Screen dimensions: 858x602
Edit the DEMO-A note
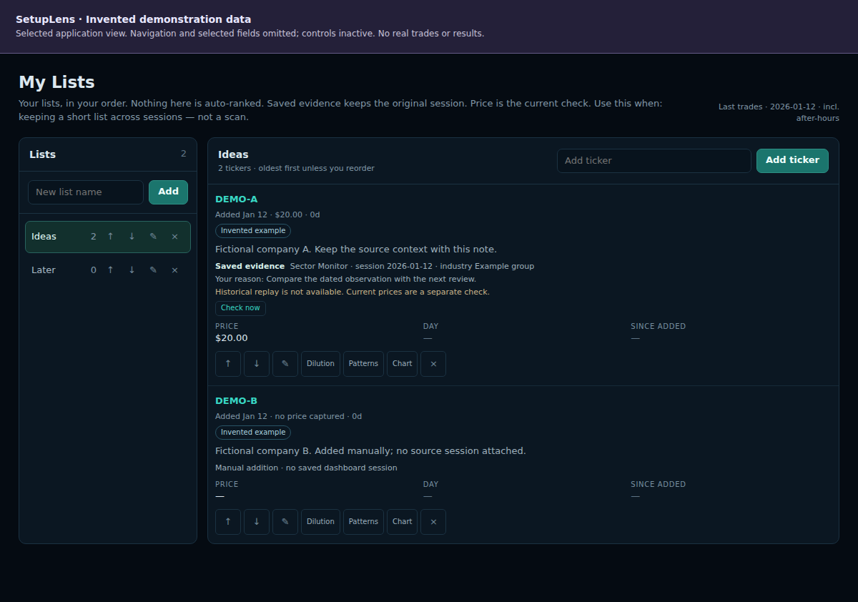(285, 364)
